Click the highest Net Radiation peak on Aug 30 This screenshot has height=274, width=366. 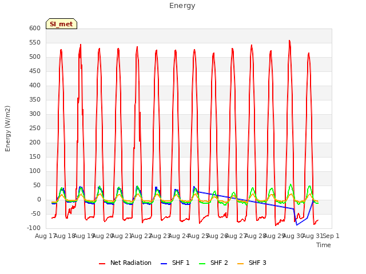289,41
